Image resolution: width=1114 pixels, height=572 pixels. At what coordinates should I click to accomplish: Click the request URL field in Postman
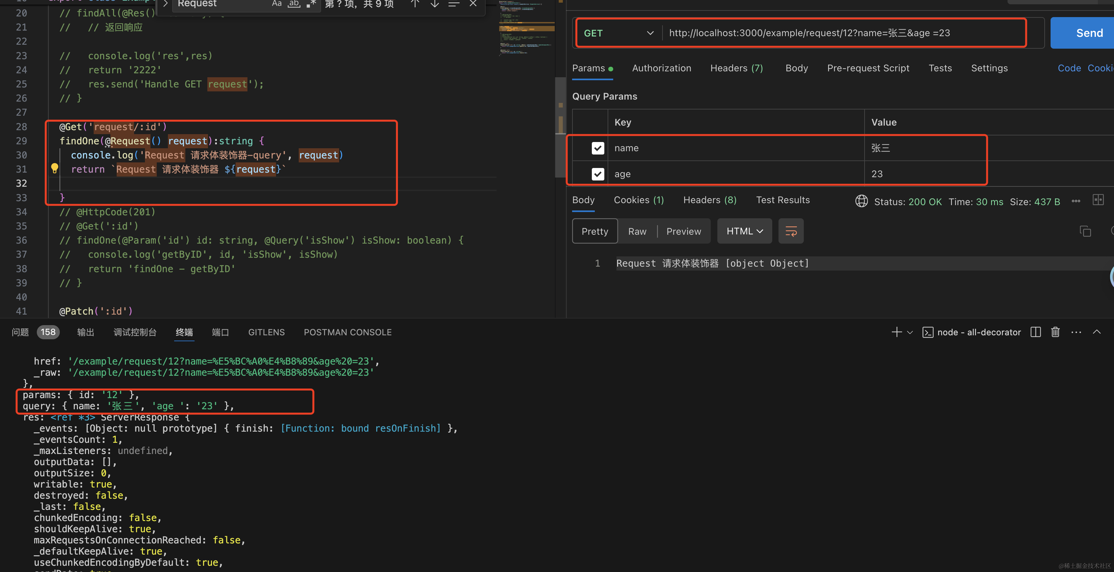(843, 33)
